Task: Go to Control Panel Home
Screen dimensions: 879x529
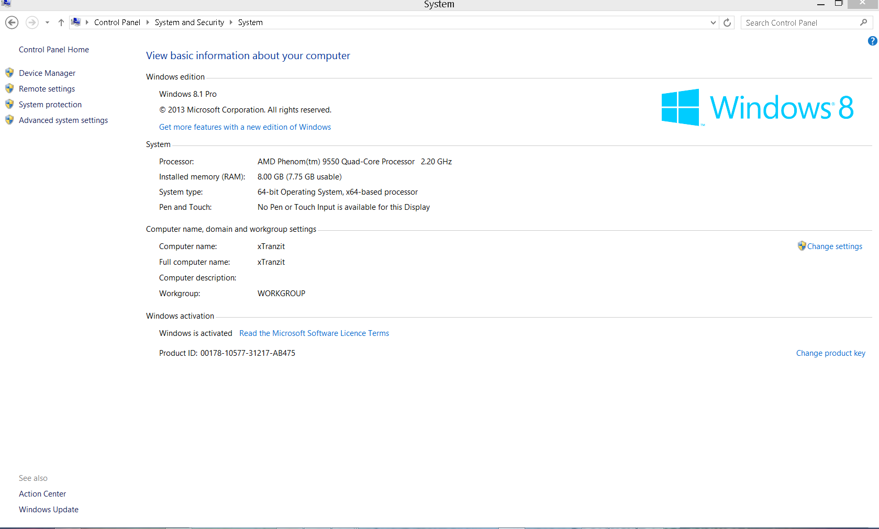Action: tap(54, 50)
